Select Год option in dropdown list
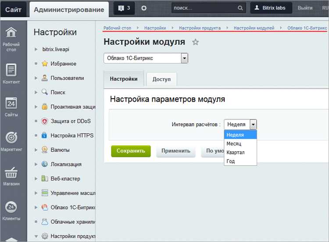The width and height of the screenshot is (329, 242). point(240,161)
